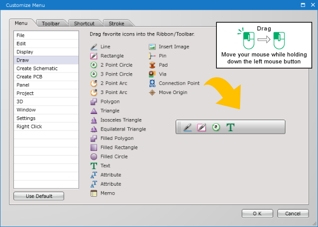Image resolution: width=318 pixels, height=227 pixels.
Task: Click the Filled Circle icon
Action: coord(94,157)
